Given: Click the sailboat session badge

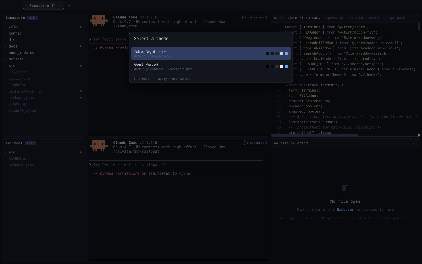Looking at the screenshot, I should [x=255, y=143].
